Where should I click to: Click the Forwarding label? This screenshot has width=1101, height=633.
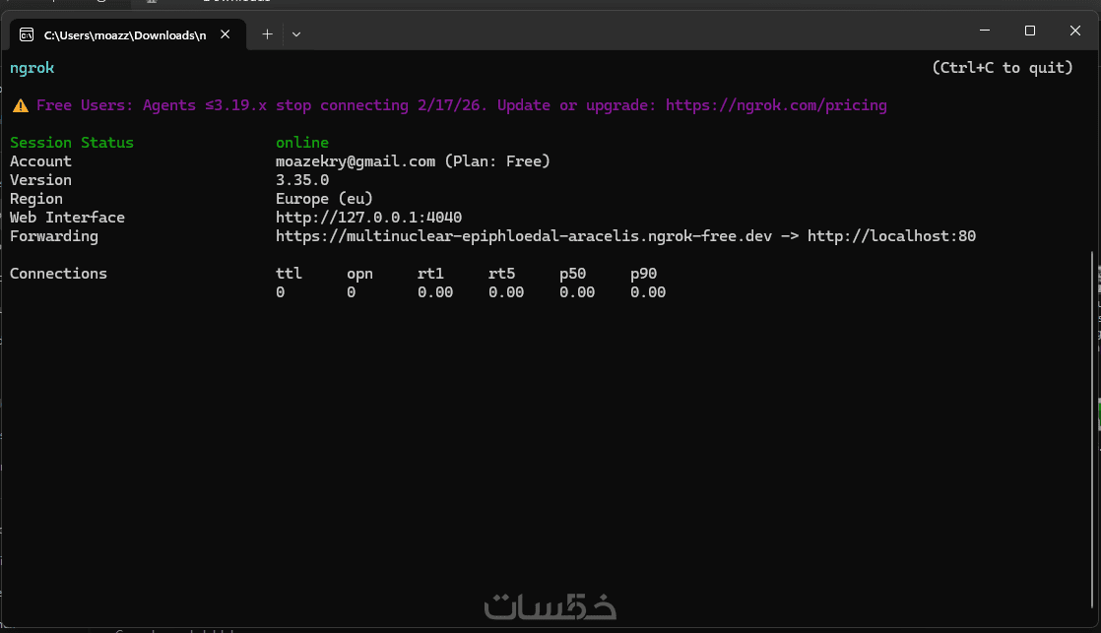click(x=54, y=236)
